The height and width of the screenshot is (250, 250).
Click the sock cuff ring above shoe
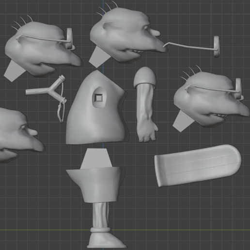coord(100,230)
